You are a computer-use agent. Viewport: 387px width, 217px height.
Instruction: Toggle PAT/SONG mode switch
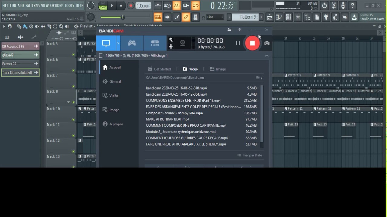pyautogui.click(x=103, y=6)
